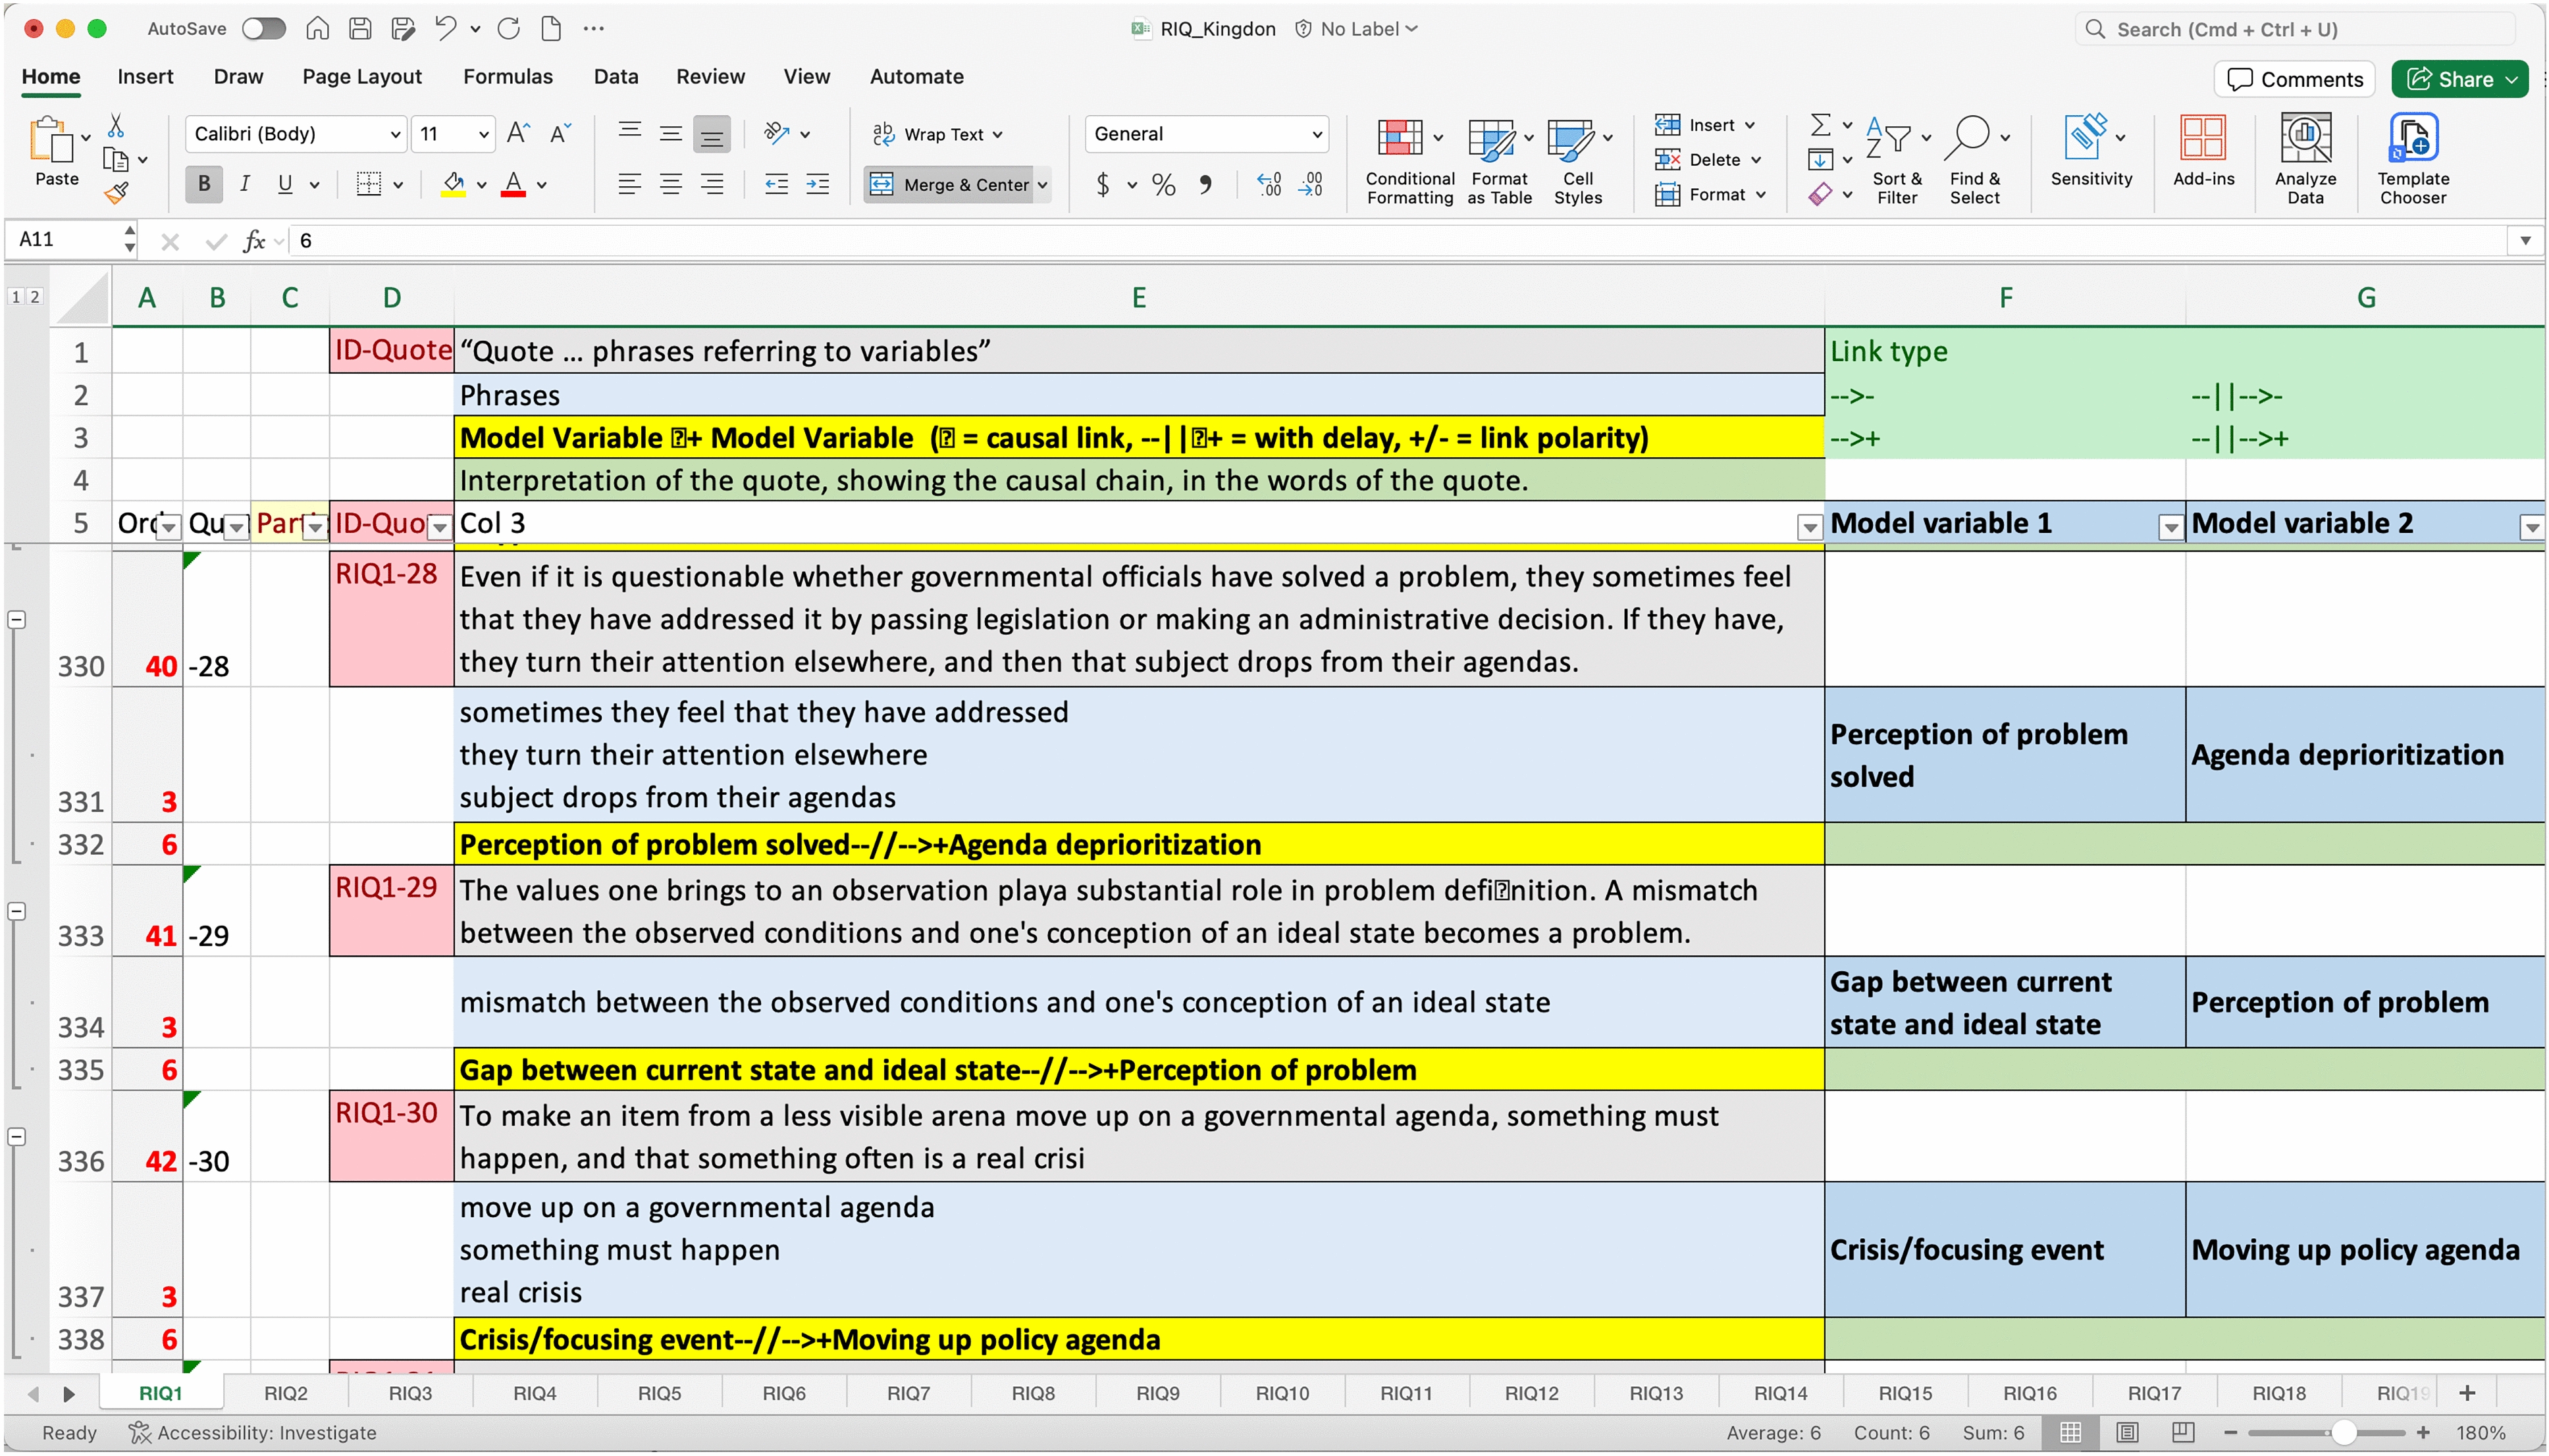Click the Paste clipboard icon
2549x1456 pixels.
[51, 140]
